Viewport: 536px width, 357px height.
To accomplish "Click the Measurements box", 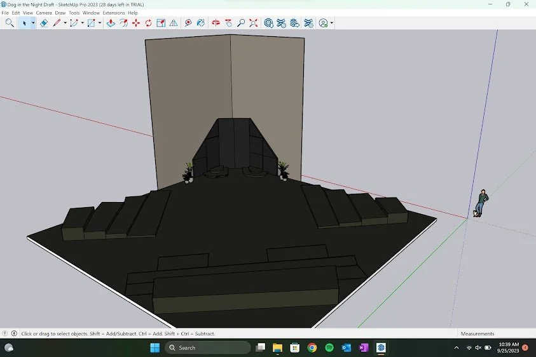I will pyautogui.click(x=497, y=333).
